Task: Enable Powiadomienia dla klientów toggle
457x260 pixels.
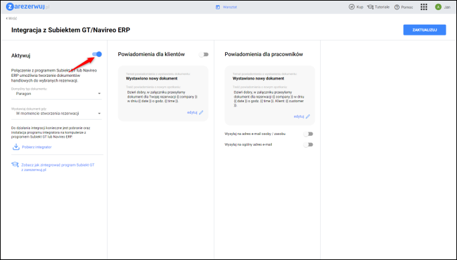Action: coord(204,55)
